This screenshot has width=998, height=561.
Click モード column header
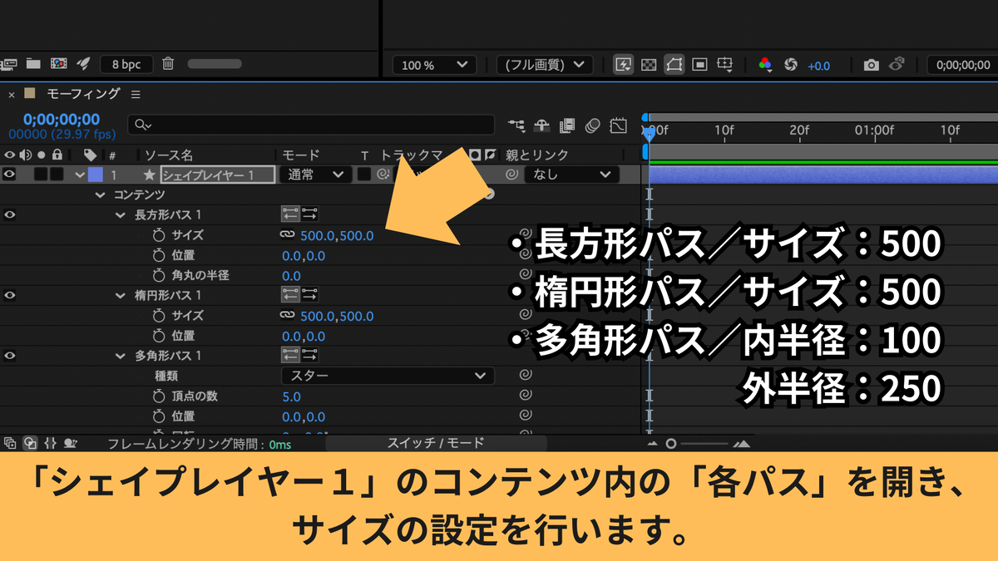tap(301, 155)
